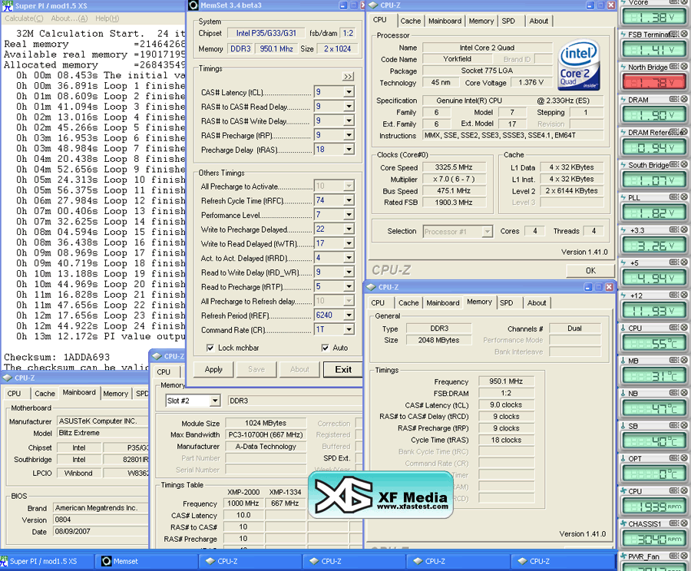Open the Write to Precharge Delayed dropdown
The height and width of the screenshot is (571, 691).
click(x=349, y=229)
